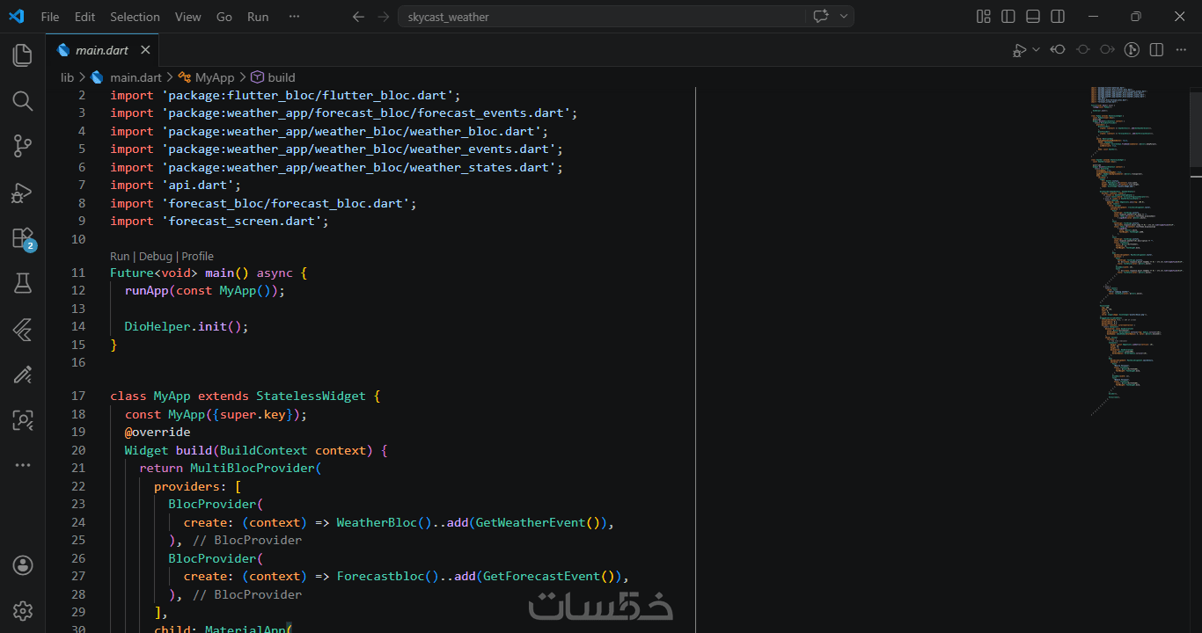Image resolution: width=1202 pixels, height=633 pixels.
Task: Open the chat options dropdown chevron
Action: 843,17
